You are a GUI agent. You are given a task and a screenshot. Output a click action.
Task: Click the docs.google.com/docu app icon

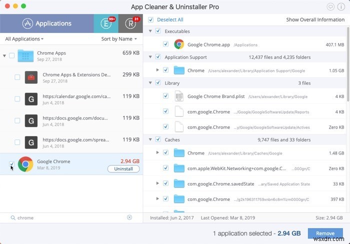click(x=31, y=120)
